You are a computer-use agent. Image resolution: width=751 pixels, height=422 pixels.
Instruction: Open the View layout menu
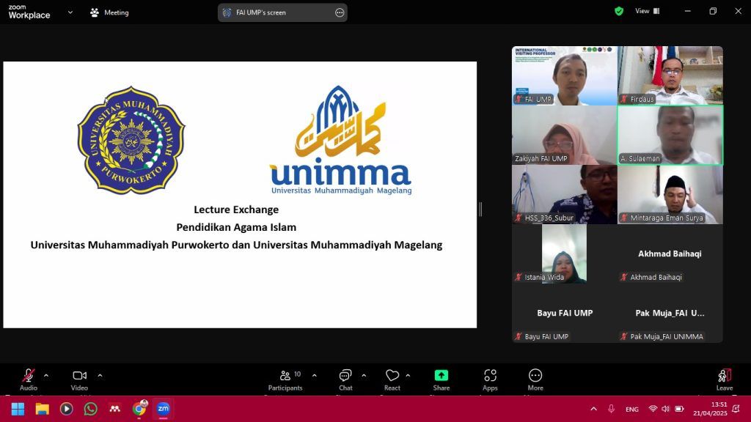[x=648, y=11]
